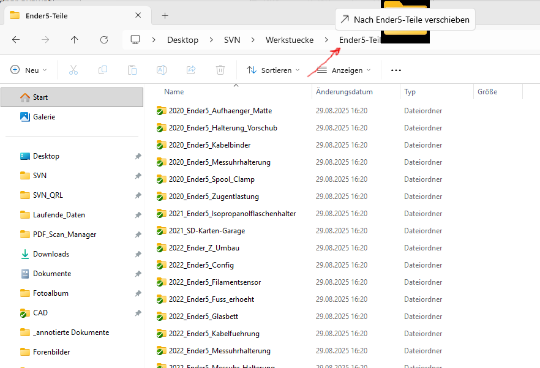Screen dimensions: 540x368
Task: Open Downloads in the navigation pane
Action: click(51, 254)
